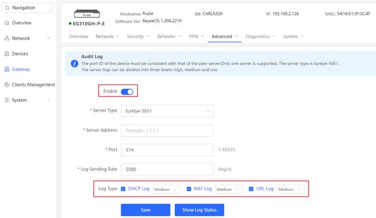Image resolution: width=376 pixels, height=218 pixels.
Task: Click the Devices icon in sidebar
Action: coord(6,54)
